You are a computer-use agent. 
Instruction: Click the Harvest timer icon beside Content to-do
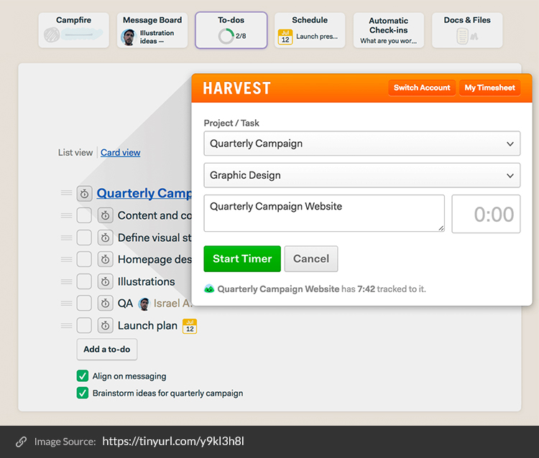pyautogui.click(x=106, y=215)
